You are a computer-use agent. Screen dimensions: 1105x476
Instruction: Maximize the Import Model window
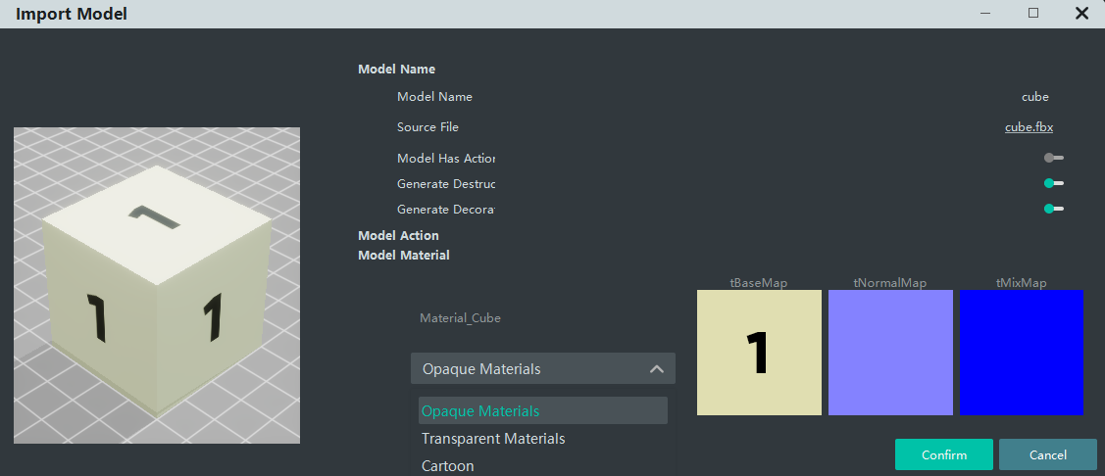click(1033, 14)
